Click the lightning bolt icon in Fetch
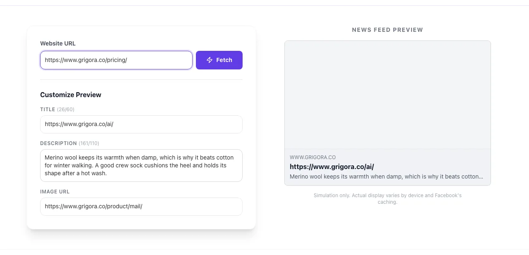The image size is (529, 255). click(x=210, y=60)
